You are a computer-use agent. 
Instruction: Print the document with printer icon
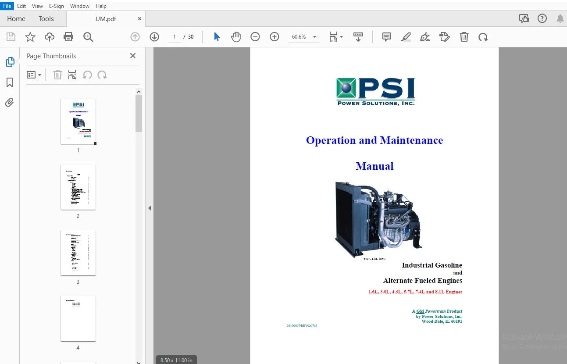click(x=68, y=37)
